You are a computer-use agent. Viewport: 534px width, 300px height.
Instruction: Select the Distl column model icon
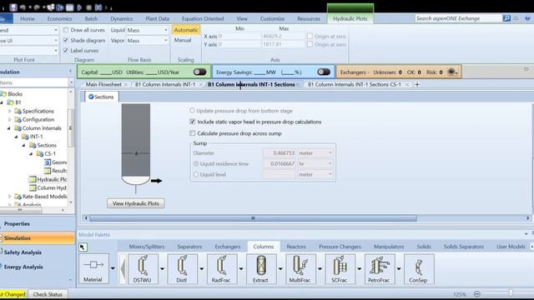point(182,268)
